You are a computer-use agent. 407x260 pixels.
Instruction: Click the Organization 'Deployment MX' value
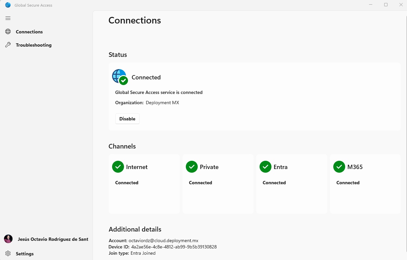pos(162,103)
